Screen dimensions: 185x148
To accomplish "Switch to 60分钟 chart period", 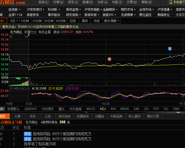I will (61, 21).
